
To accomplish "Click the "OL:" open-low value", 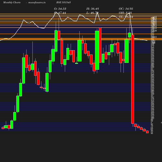I will pyautogui.click(x=126, y=17).
